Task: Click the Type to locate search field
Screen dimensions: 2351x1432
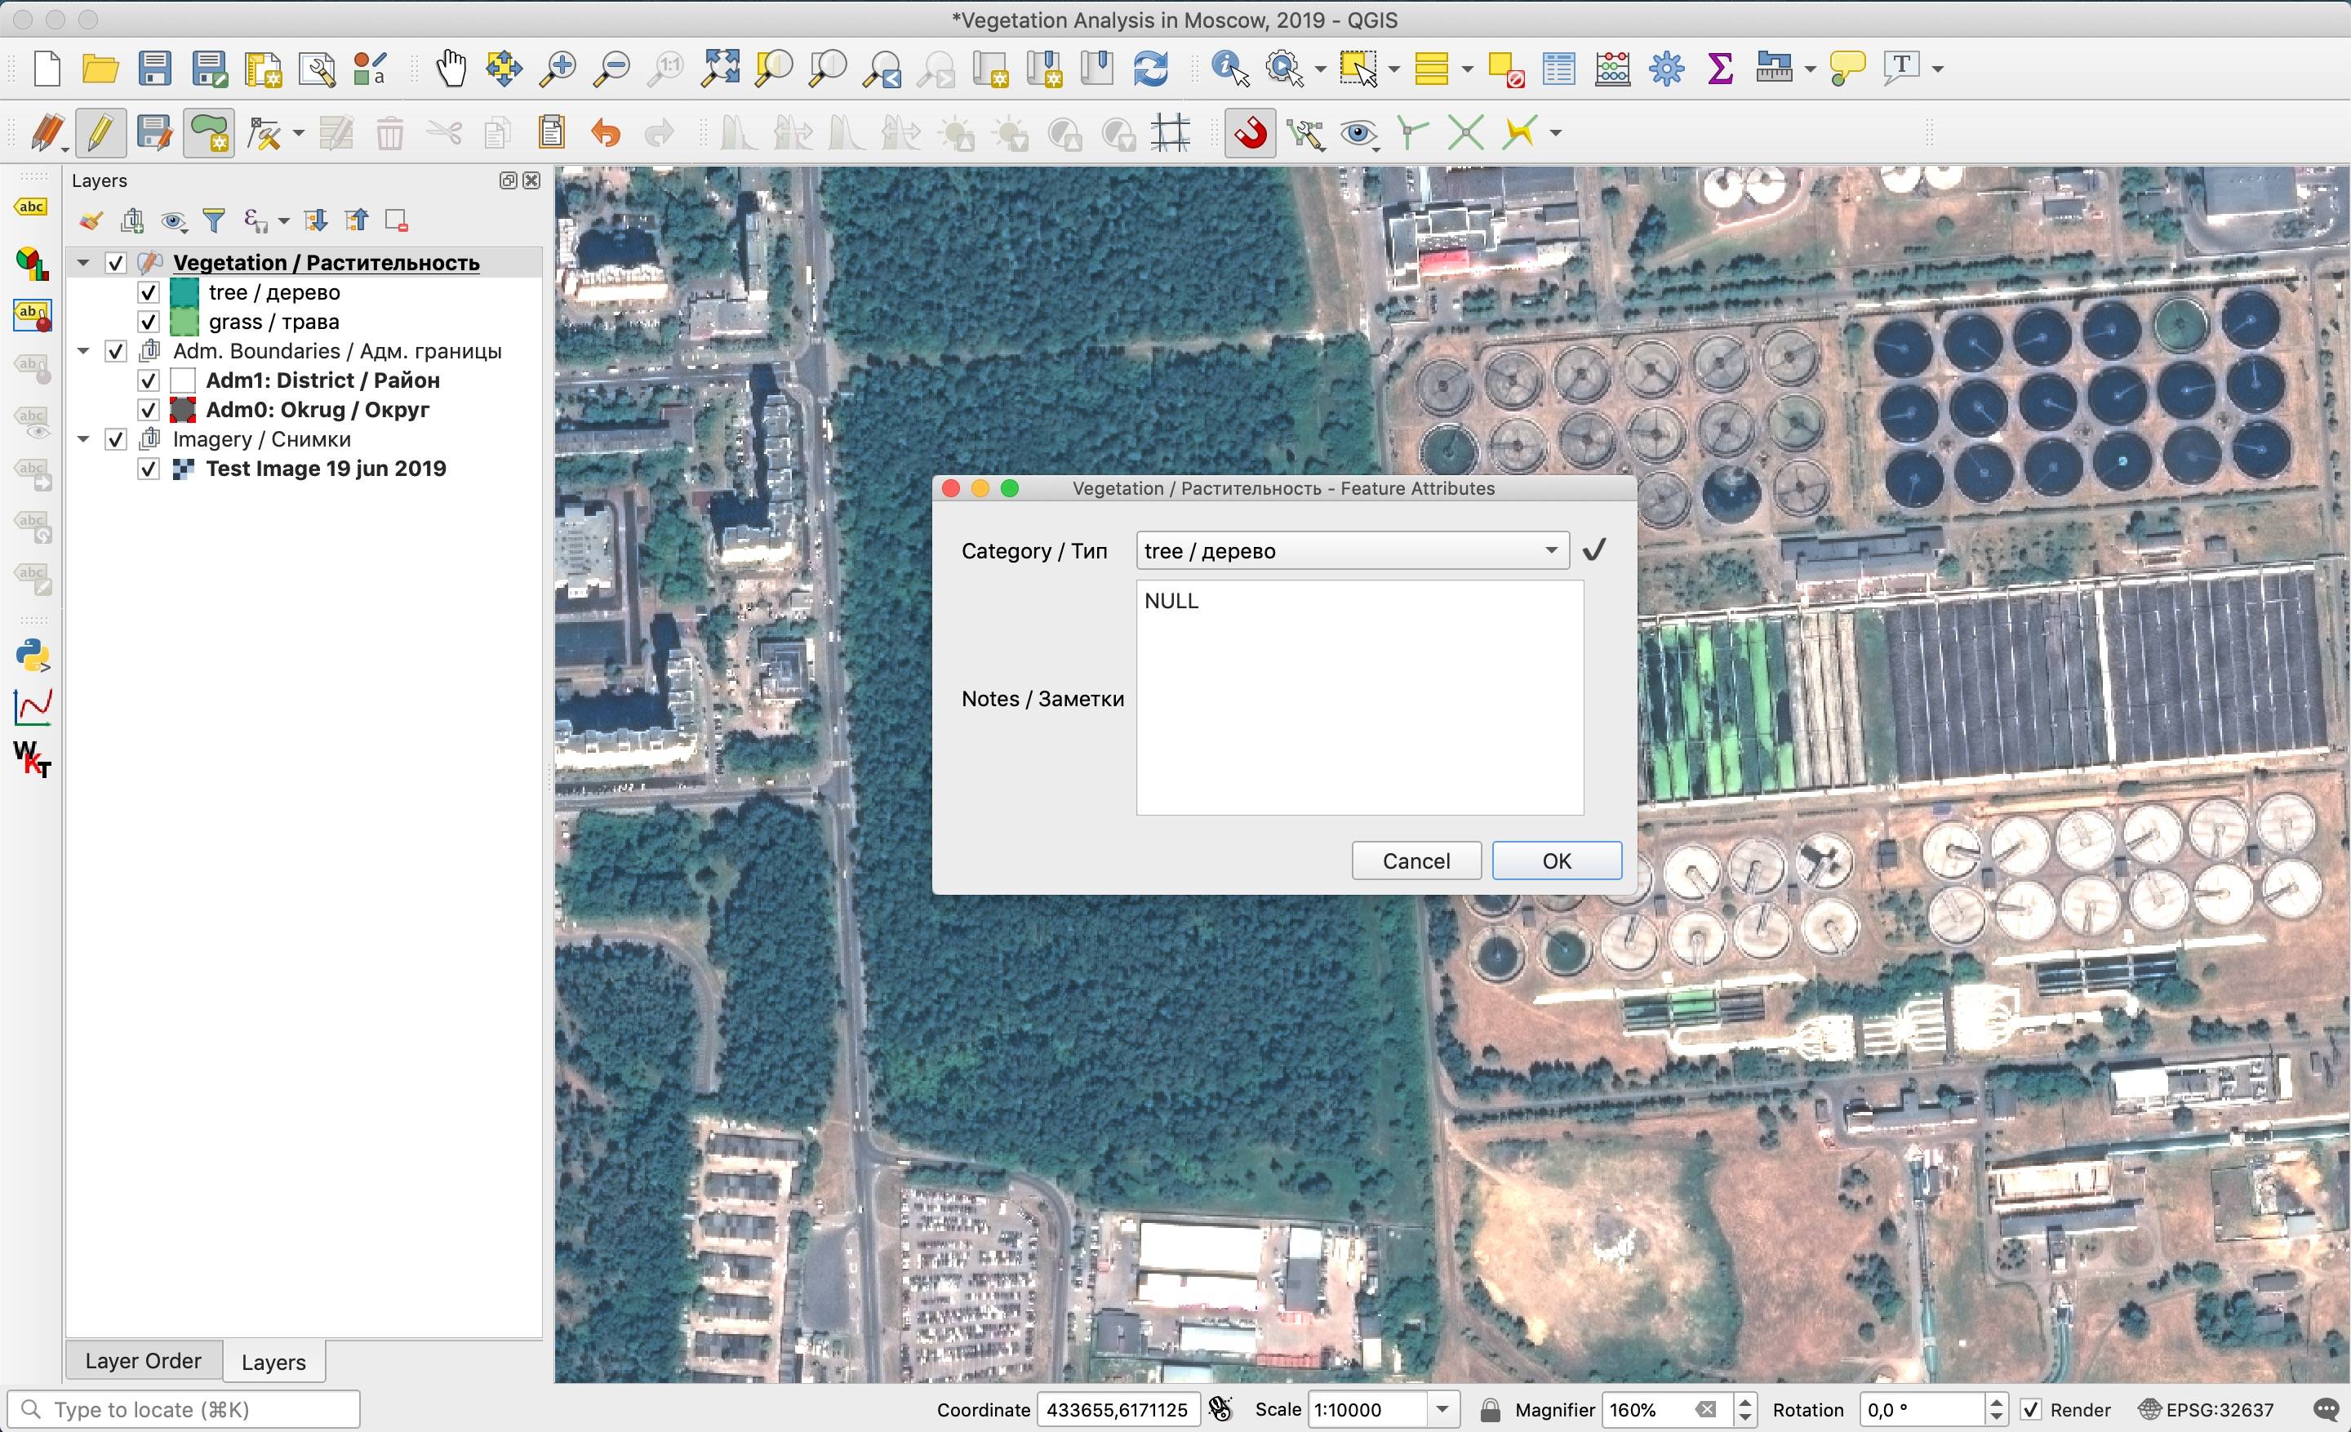Action: (183, 1409)
